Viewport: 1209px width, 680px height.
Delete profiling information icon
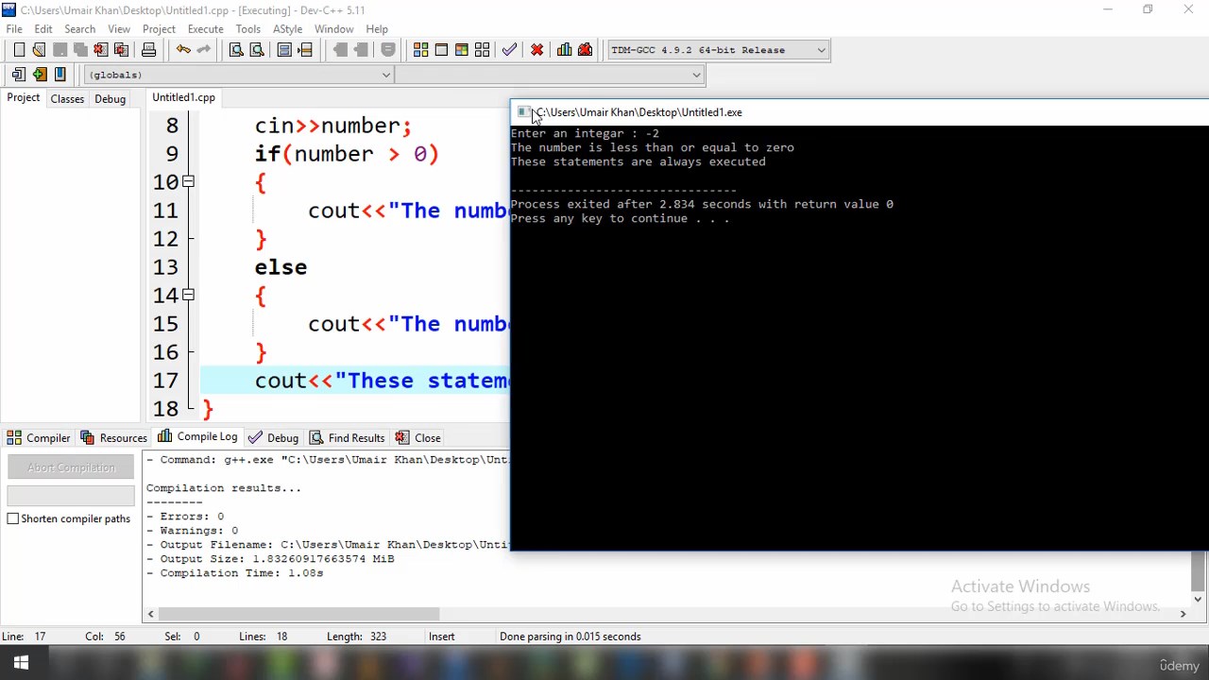pos(585,50)
